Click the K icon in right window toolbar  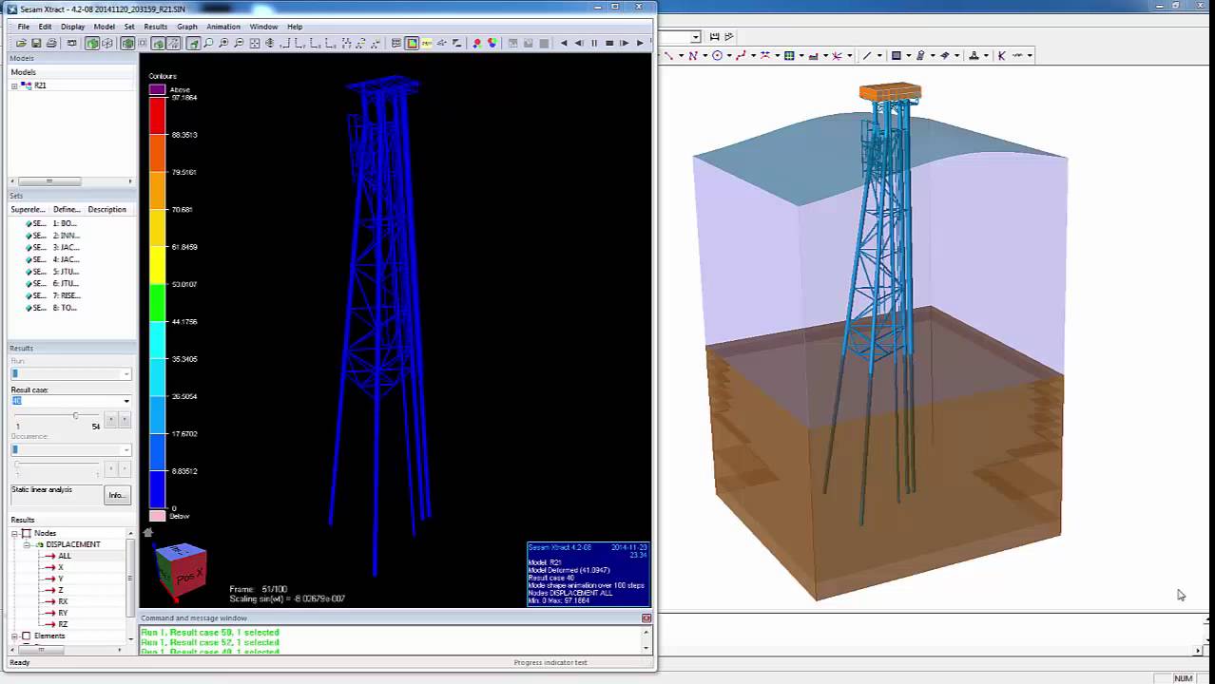[1001, 56]
